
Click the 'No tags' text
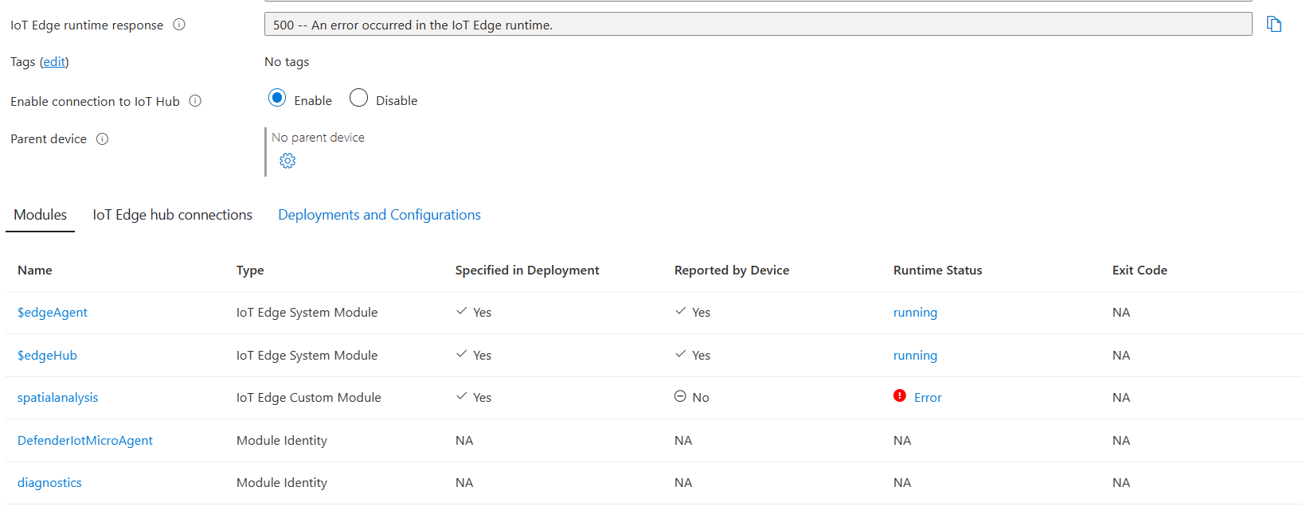[x=287, y=62]
